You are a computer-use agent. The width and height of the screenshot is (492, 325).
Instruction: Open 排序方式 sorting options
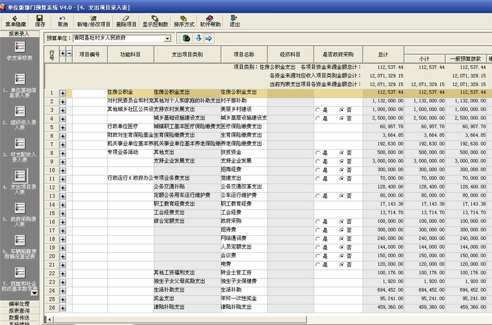(x=184, y=21)
